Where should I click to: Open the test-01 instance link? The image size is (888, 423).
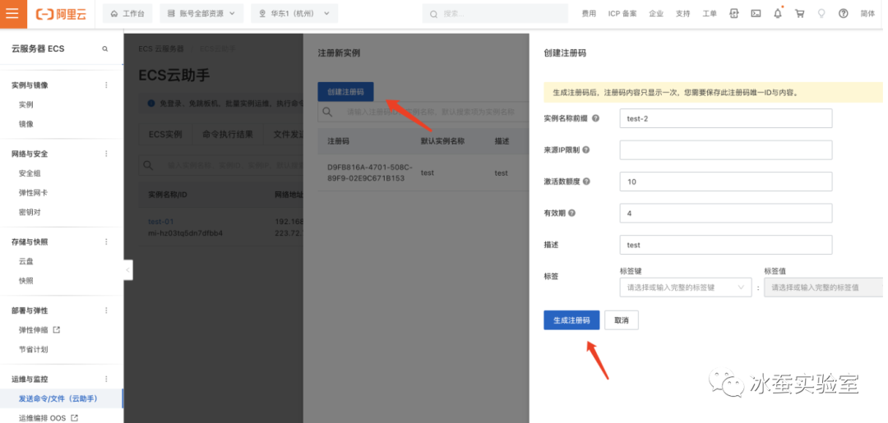[160, 222]
